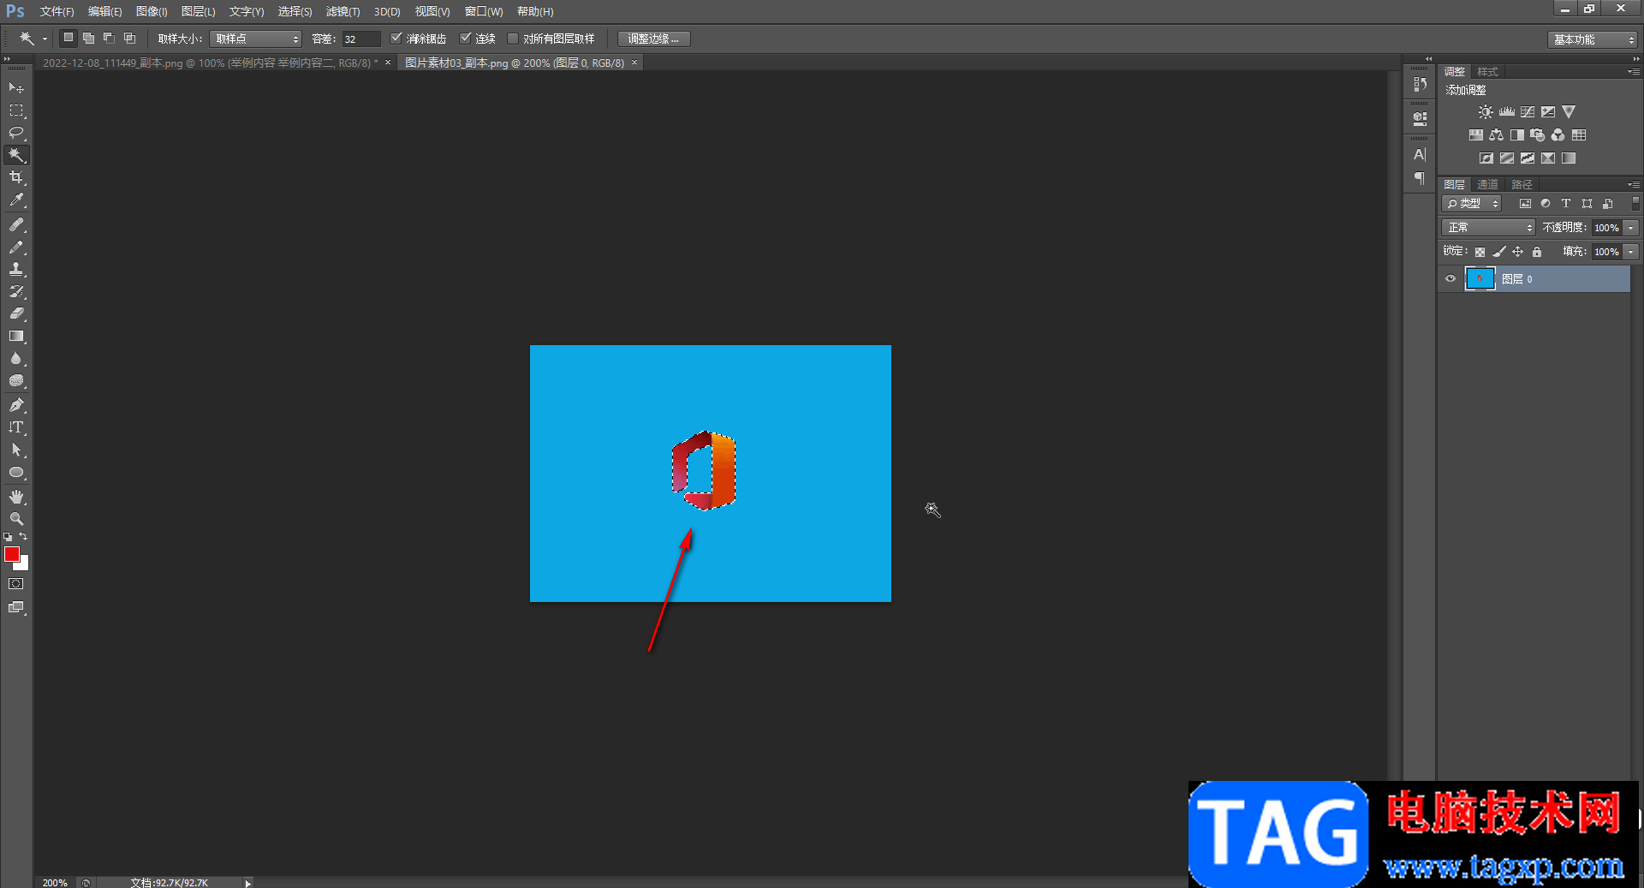Switch to 样式 styles tab
The width and height of the screenshot is (1644, 888).
point(1488,71)
